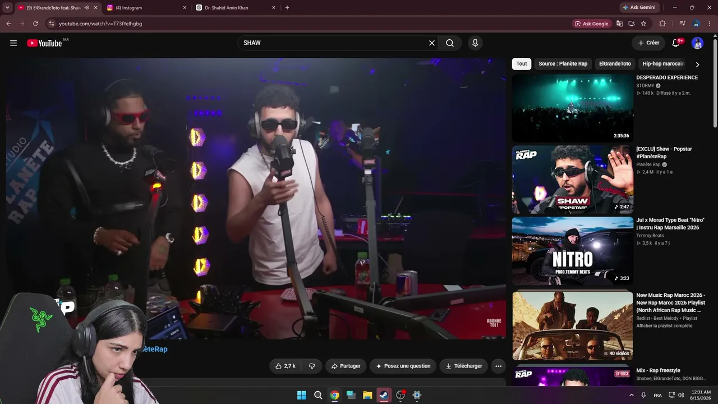Viewport: 718px width, 404px height.
Task: Open more actions ellipsis under the video
Action: [498, 366]
